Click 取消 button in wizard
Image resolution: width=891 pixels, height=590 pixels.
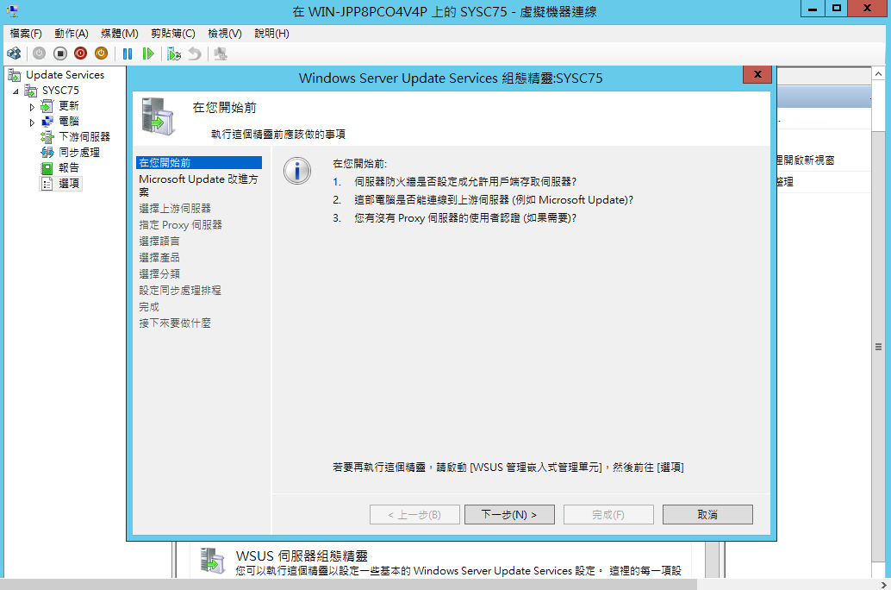click(707, 514)
